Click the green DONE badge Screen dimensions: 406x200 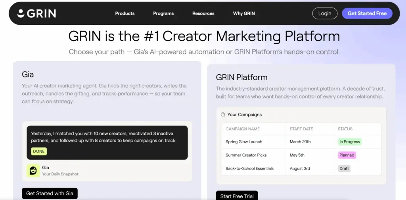(39, 151)
